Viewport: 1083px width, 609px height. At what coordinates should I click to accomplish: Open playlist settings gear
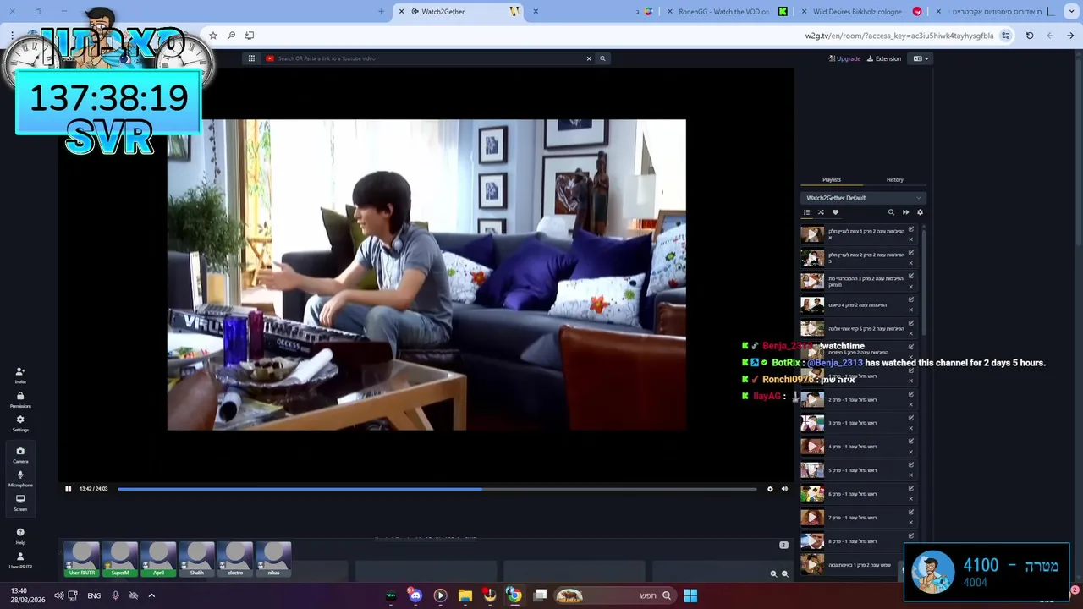coord(920,212)
